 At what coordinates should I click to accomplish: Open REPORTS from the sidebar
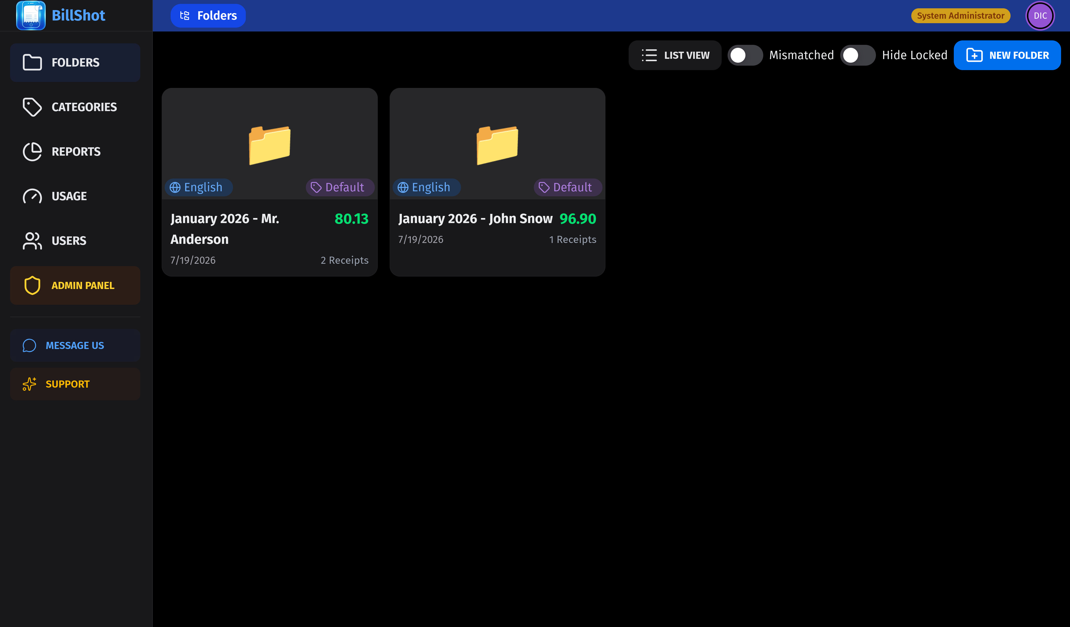75,151
